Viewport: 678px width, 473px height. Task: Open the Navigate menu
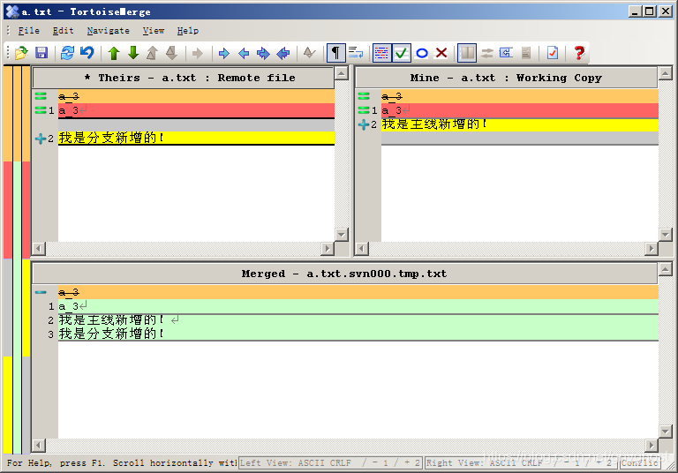pyautogui.click(x=108, y=31)
